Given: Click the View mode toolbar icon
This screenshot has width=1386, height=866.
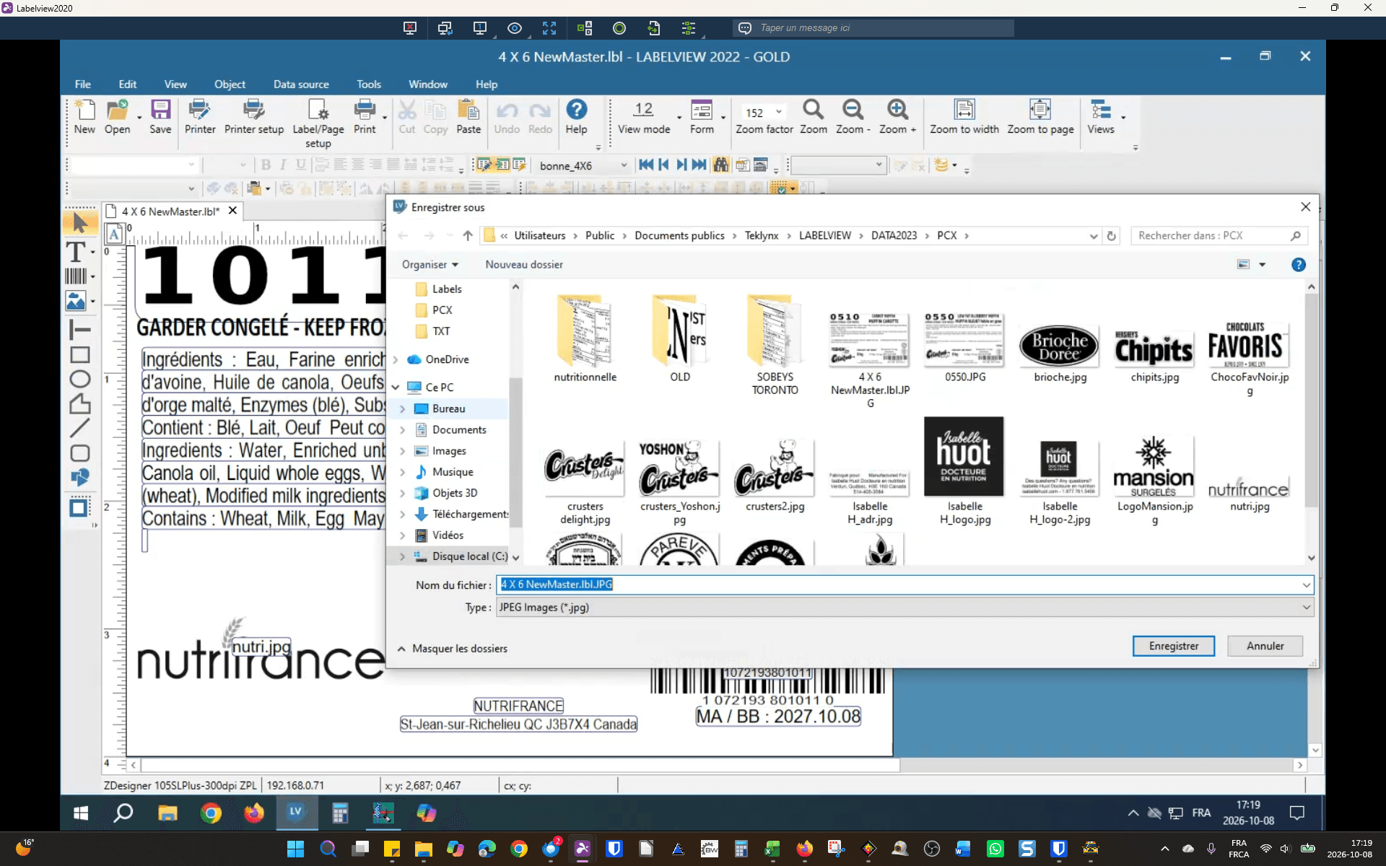Looking at the screenshot, I should [643, 118].
